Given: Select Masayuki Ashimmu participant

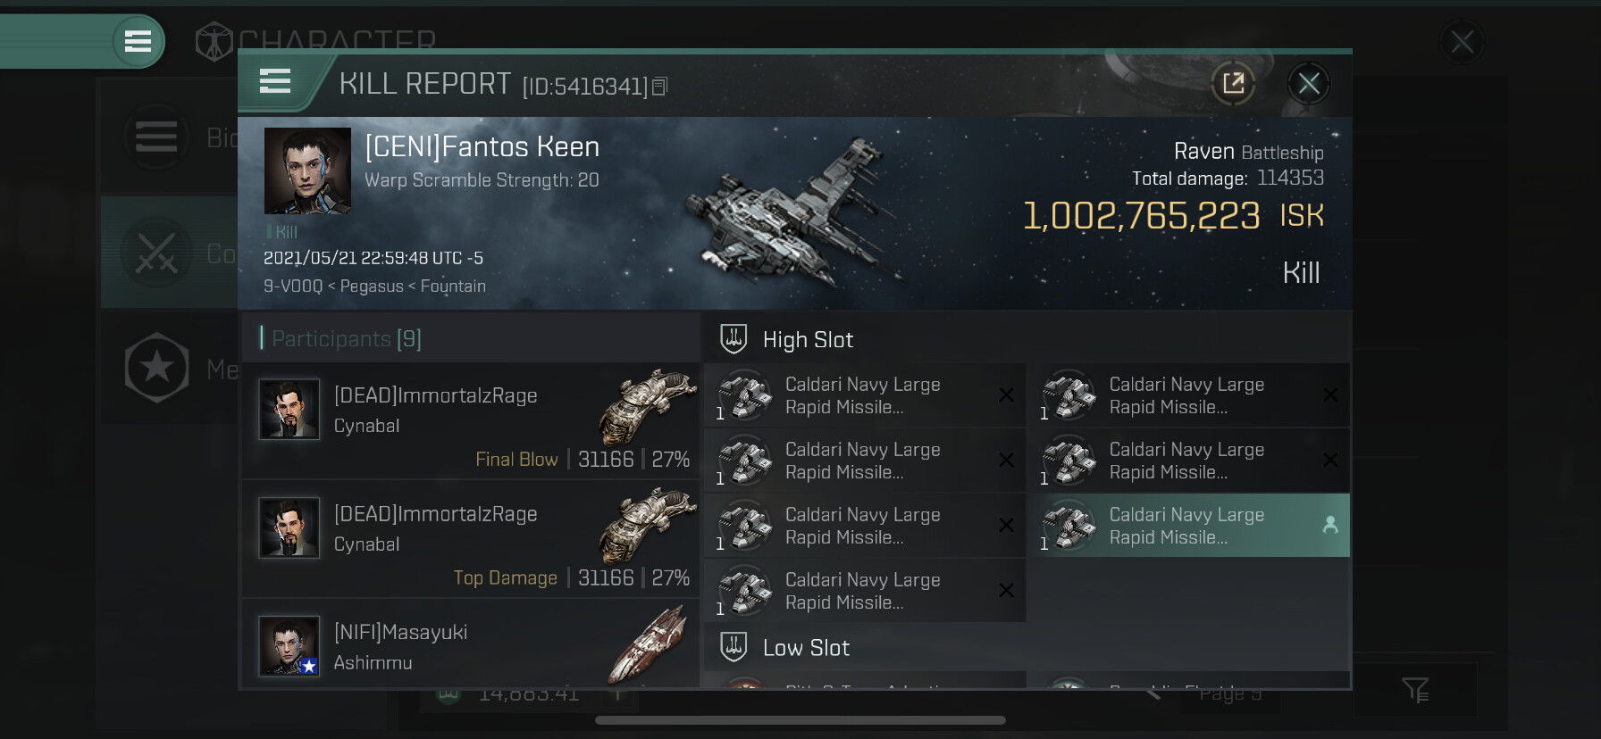Looking at the screenshot, I should (x=470, y=644).
